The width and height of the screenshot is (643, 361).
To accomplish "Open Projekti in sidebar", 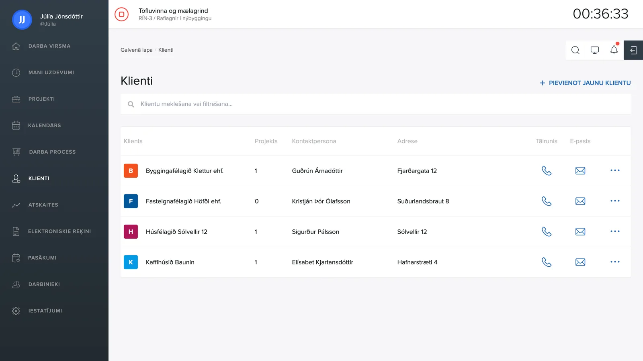I will click(41, 99).
